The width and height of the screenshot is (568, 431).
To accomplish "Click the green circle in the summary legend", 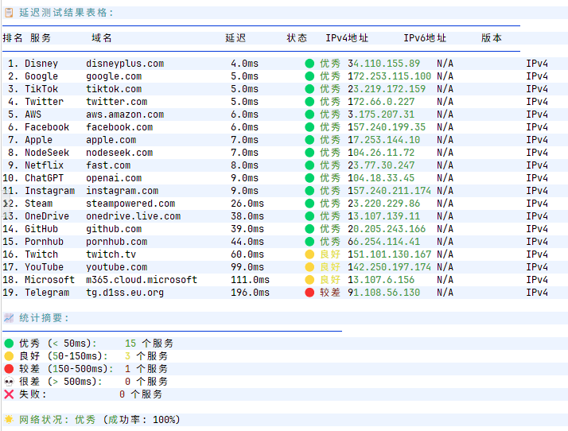I will tap(9, 344).
